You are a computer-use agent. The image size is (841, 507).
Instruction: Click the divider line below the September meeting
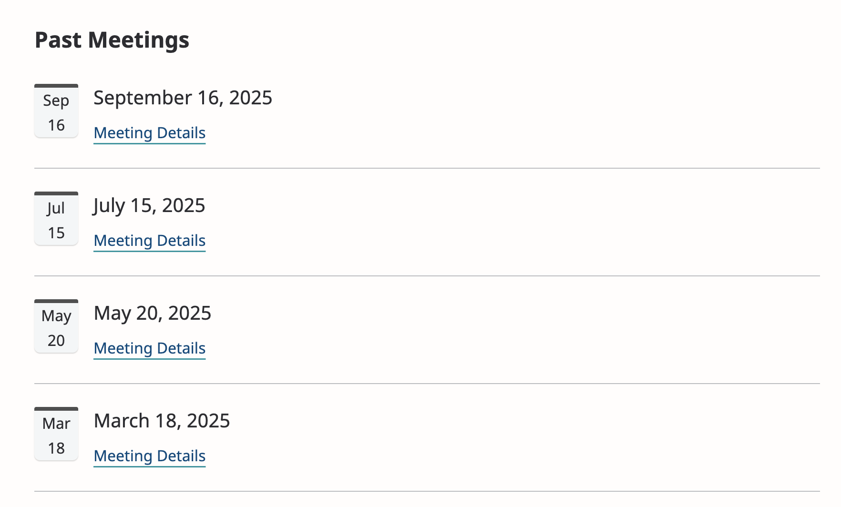click(427, 168)
